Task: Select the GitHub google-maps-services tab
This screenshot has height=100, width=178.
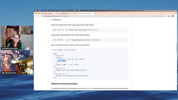Action: tap(85, 13)
